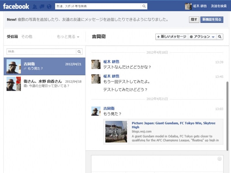
Task: Select the 受信箱 tab
Action: pyautogui.click(x=12, y=37)
